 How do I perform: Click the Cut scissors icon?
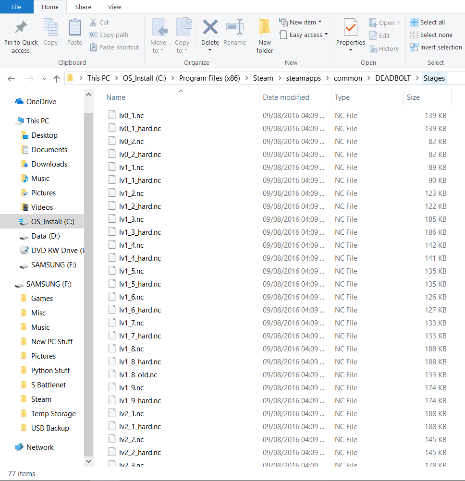coord(93,22)
